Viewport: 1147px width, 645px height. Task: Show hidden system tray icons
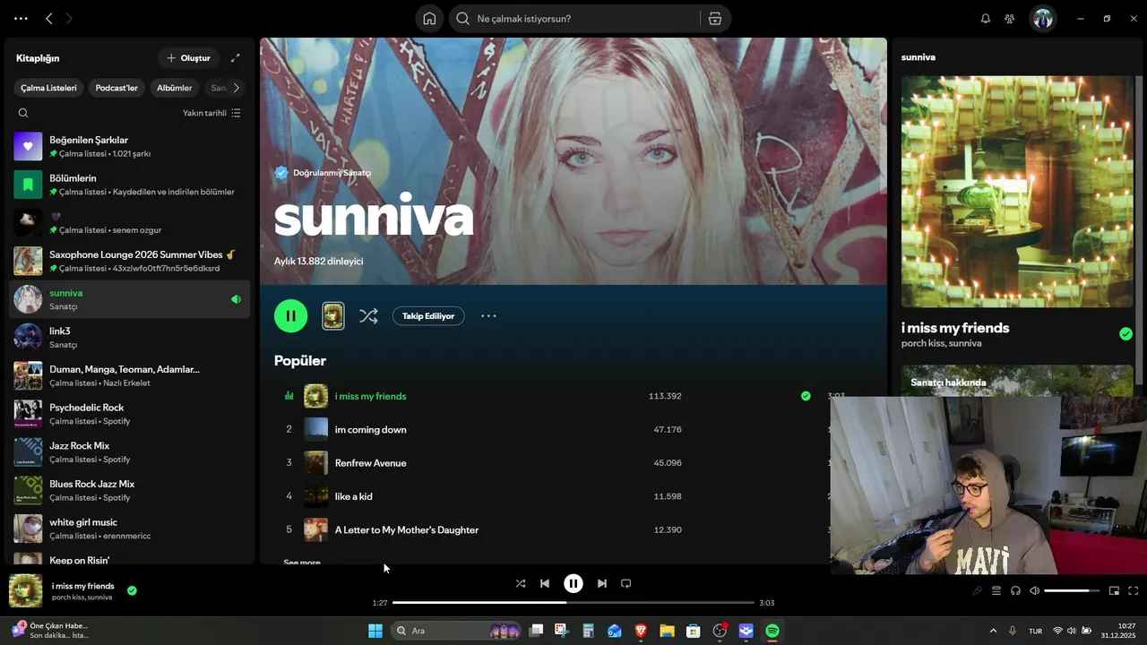993,631
